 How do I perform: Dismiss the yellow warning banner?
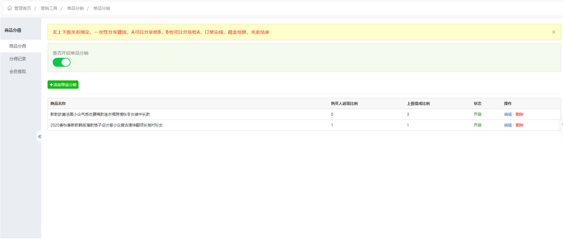click(553, 32)
